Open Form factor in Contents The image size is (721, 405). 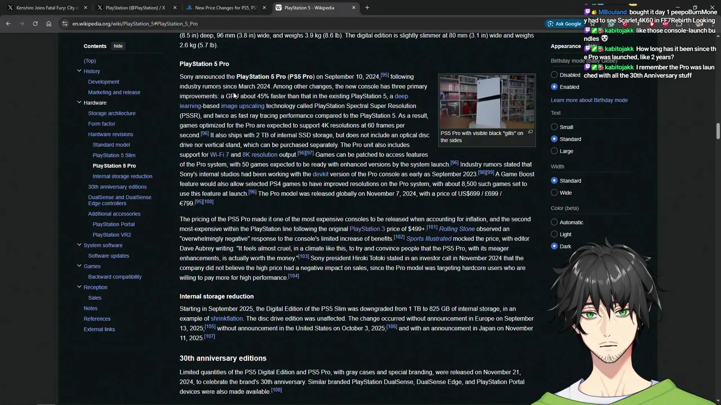(x=101, y=124)
